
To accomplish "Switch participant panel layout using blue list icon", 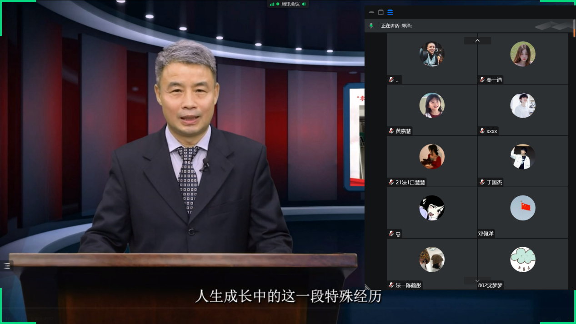I will 390,12.
